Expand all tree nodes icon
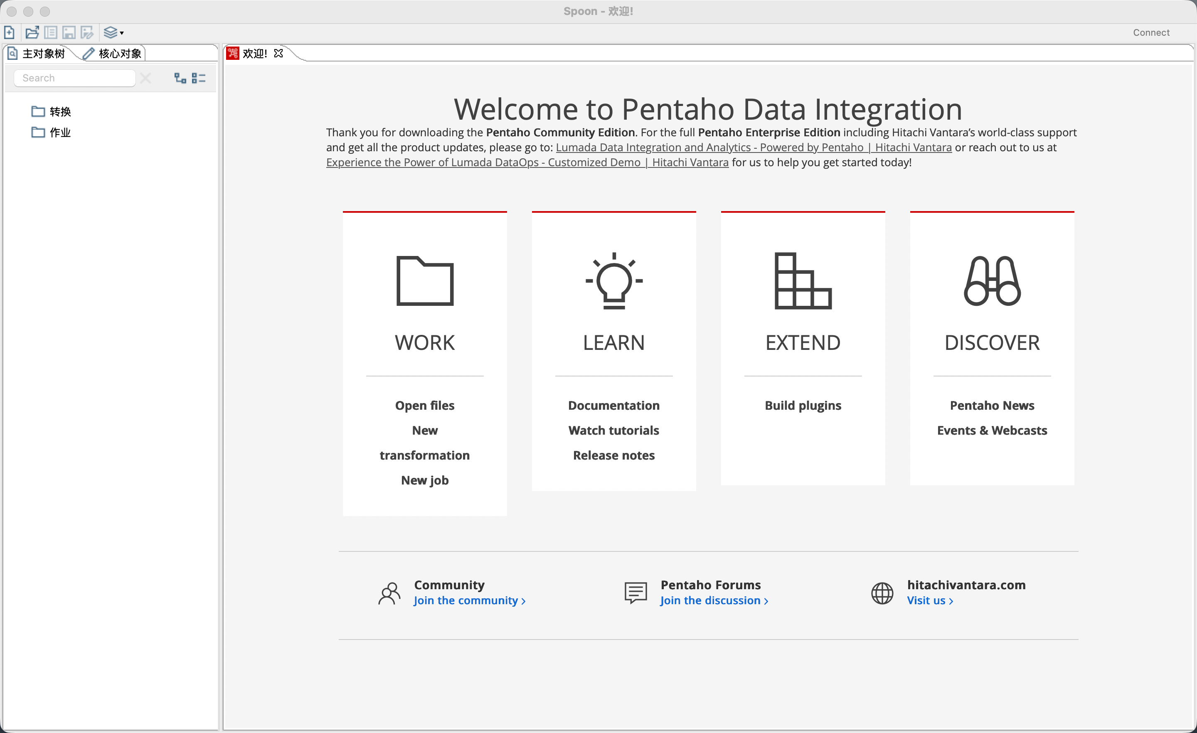 click(x=180, y=78)
